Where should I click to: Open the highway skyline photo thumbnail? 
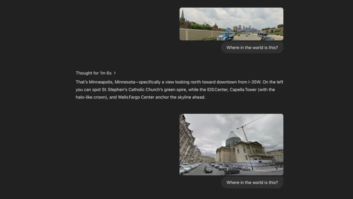pyautogui.click(x=231, y=24)
